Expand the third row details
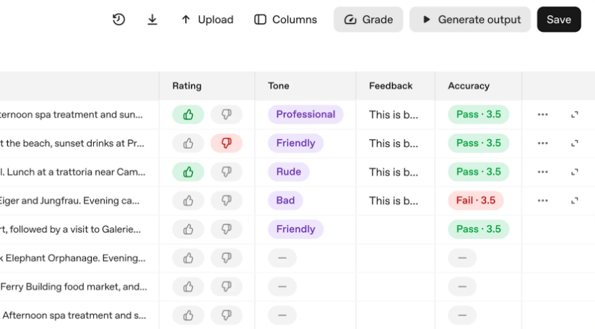595x329 pixels. [x=575, y=172]
